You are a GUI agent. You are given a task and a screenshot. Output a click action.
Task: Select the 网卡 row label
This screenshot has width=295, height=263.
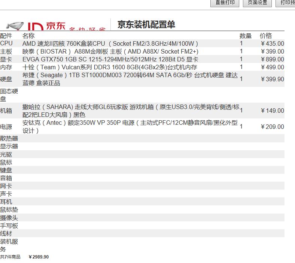click(x=6, y=186)
